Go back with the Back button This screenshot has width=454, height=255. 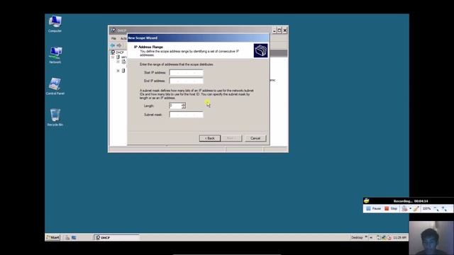tap(210, 138)
